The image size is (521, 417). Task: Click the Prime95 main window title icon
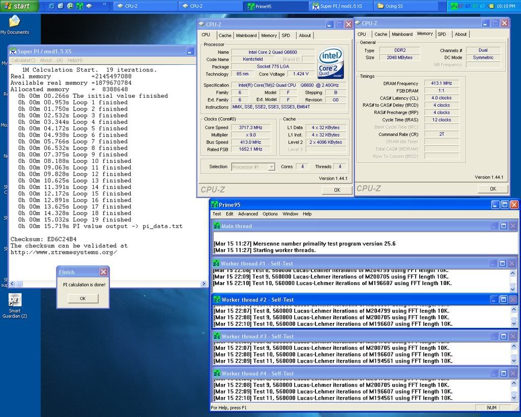coord(215,205)
